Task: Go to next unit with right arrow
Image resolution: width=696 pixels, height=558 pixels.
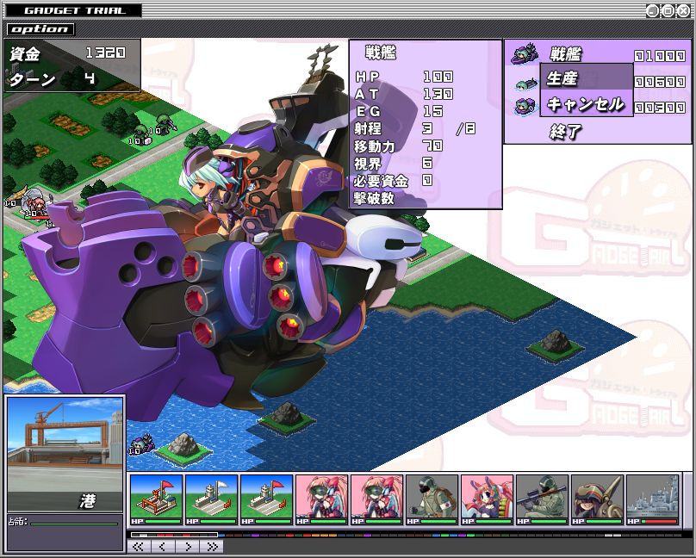Action: pyautogui.click(x=187, y=547)
